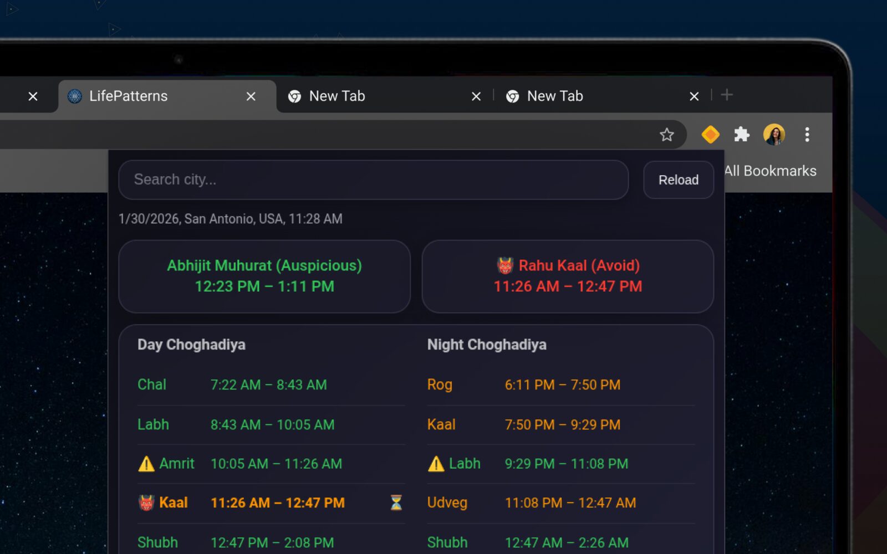Select the Amrit 10:05 AM – 11:26 AM time

[x=276, y=464]
